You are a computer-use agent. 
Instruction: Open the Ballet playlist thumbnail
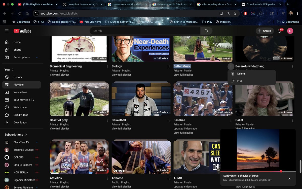tap(265, 99)
